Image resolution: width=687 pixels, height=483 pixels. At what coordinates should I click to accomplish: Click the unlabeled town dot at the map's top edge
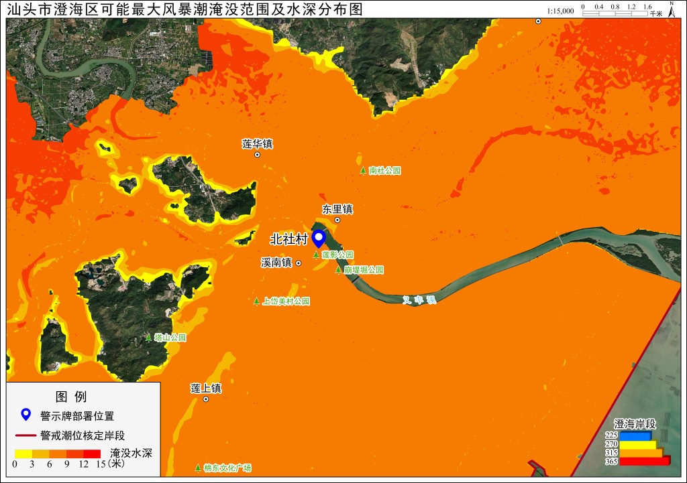(538, 21)
